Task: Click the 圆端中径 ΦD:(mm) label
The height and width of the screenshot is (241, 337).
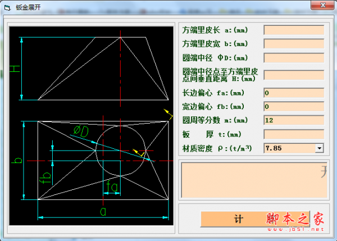Action: [x=215, y=58]
